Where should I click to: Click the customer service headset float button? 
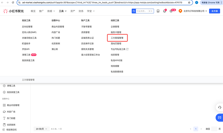tap(219, 107)
